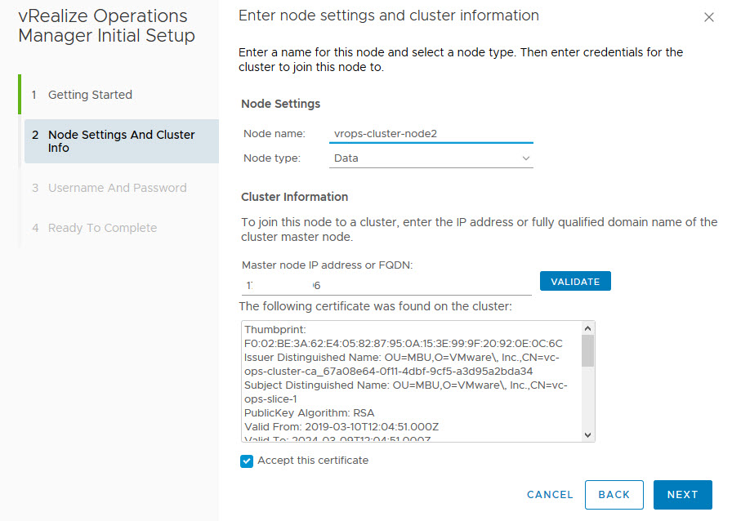Click the certificate box scrollbar thumb
732x521 pixels.
[x=587, y=350]
